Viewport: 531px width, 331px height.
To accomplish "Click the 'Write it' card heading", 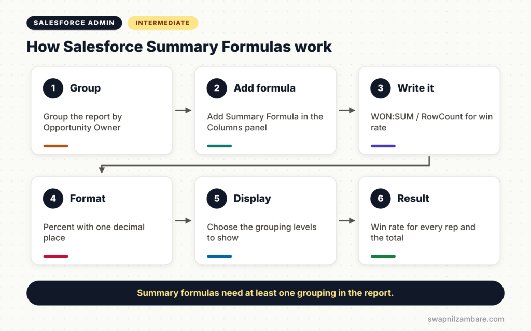I will (415, 88).
